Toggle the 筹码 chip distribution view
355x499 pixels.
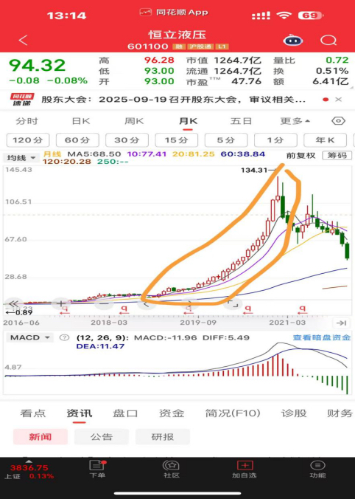tap(337, 156)
